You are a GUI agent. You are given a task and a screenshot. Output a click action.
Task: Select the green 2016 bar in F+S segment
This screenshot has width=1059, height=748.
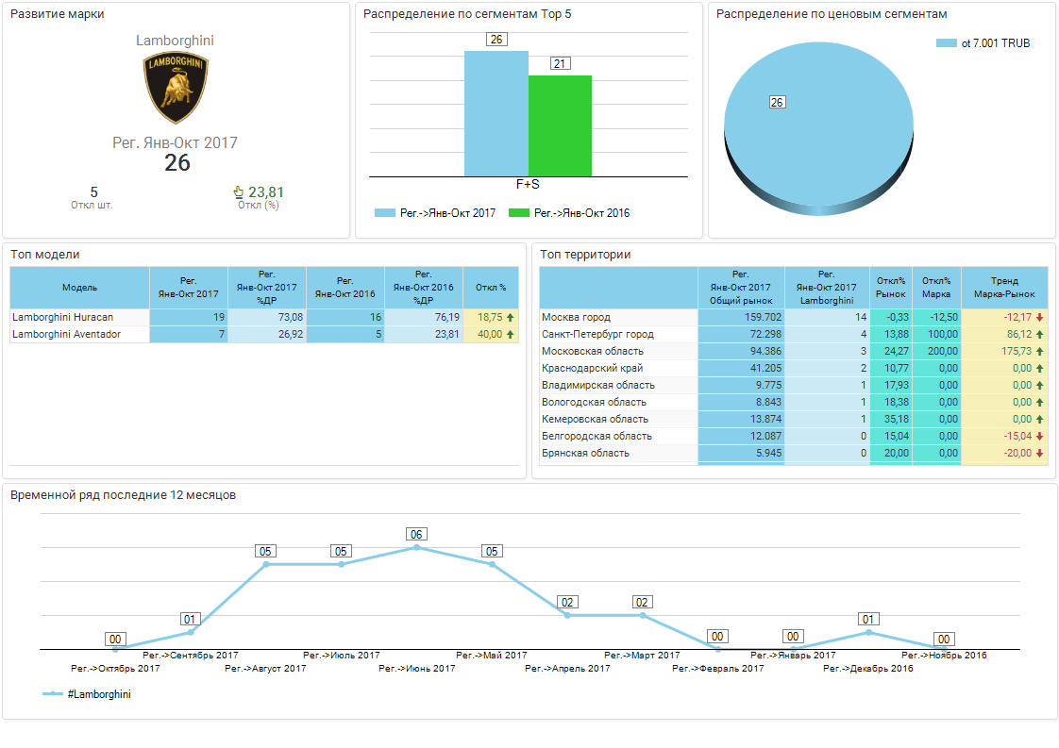[560, 126]
